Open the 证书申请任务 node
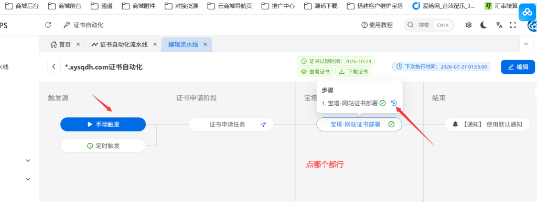The image size is (537, 202). pos(231,125)
